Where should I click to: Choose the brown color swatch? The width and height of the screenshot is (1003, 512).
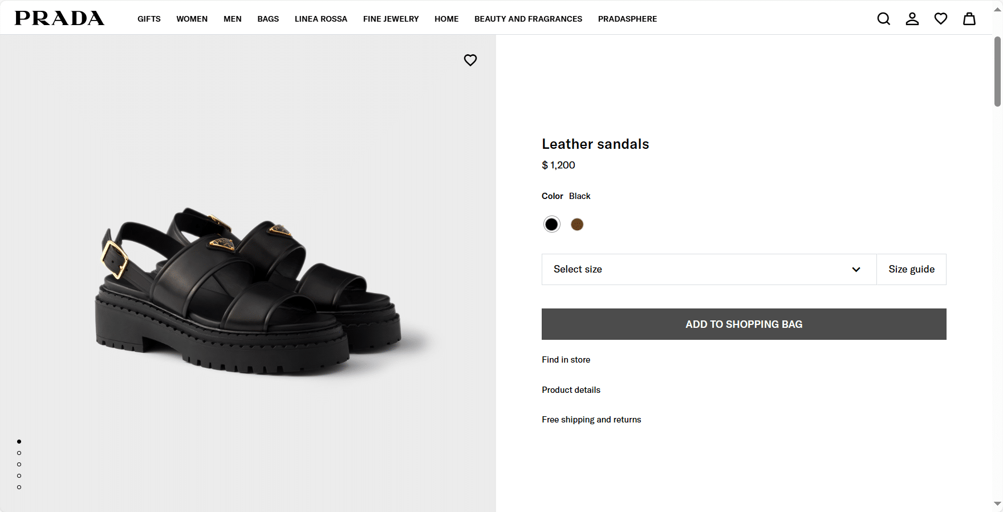pos(577,225)
